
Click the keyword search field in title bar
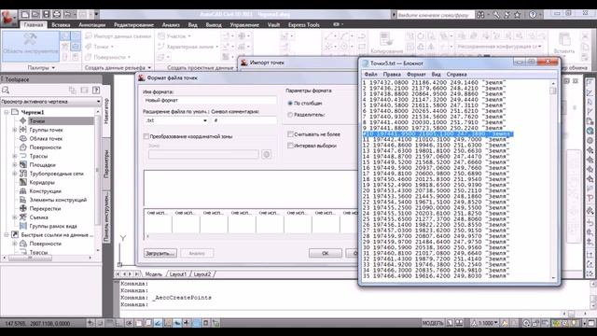[x=436, y=15]
